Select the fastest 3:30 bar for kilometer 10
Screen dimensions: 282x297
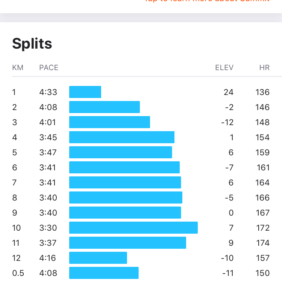pos(133,228)
